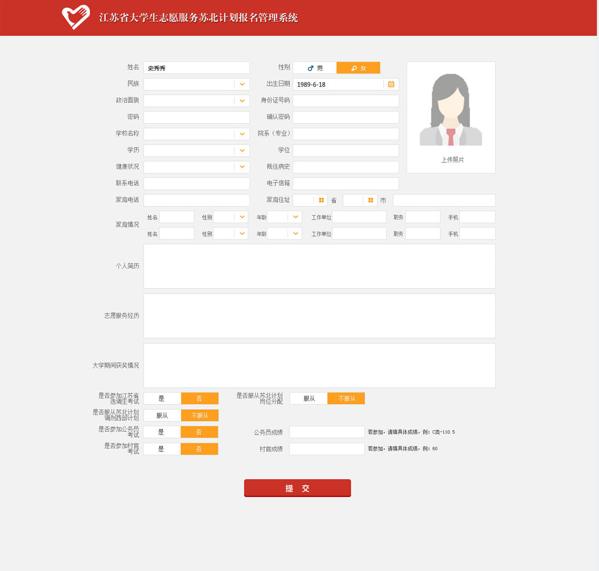Image resolution: width=599 pixels, height=571 pixels.
Task: Choose 是 for 是否参加公务员考试
Action: pyautogui.click(x=161, y=432)
